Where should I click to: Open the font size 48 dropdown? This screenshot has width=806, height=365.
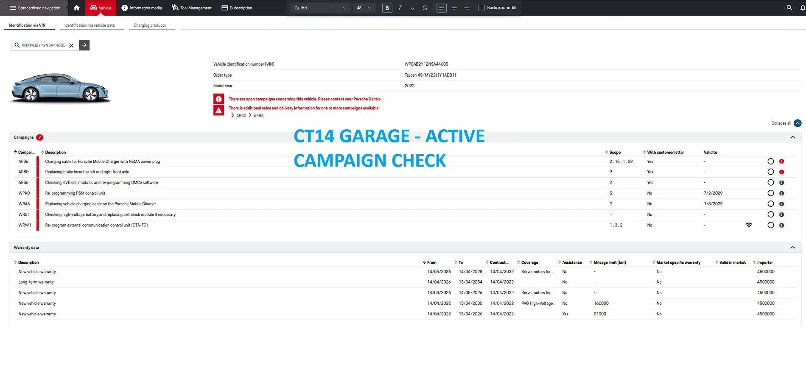[364, 8]
